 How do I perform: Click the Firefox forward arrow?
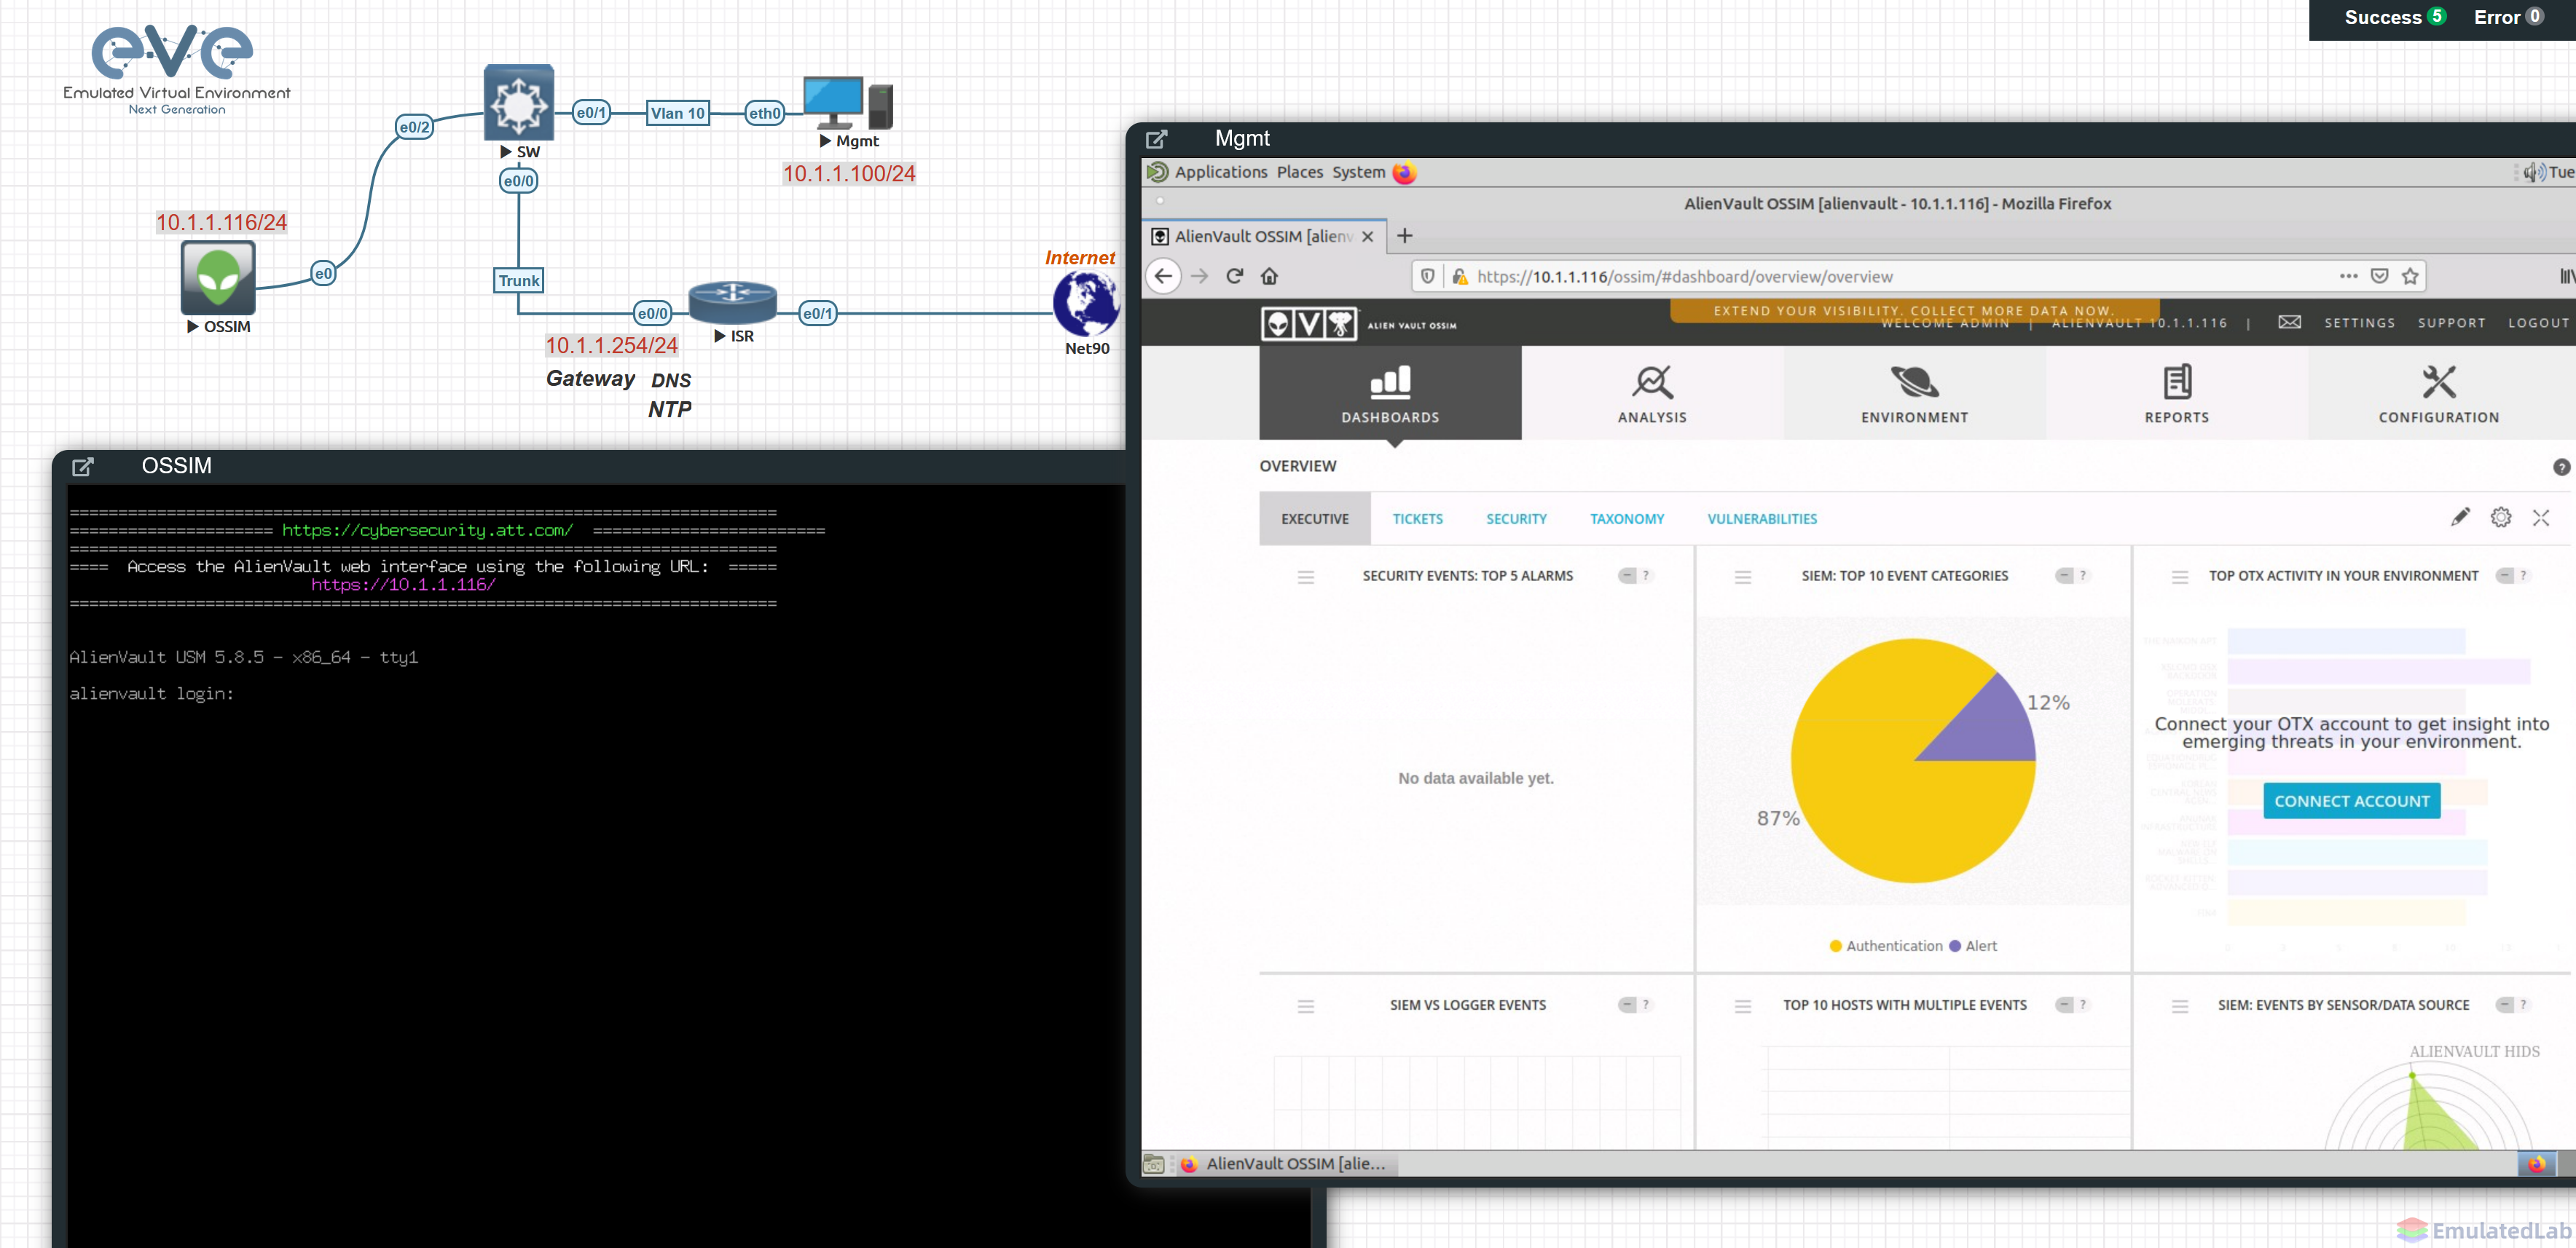(x=1200, y=277)
